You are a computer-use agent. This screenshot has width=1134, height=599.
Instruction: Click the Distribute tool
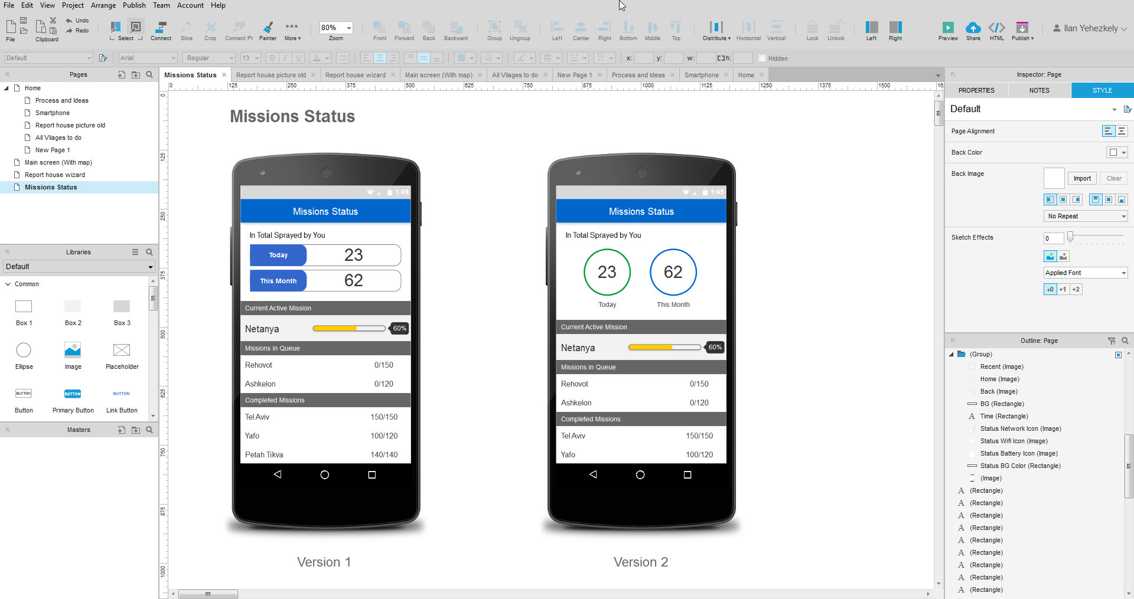716,31
